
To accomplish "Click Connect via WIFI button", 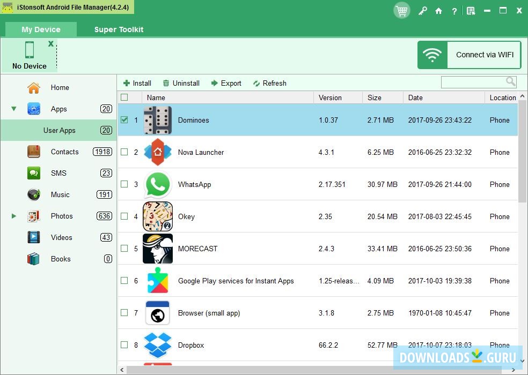I will pos(470,55).
